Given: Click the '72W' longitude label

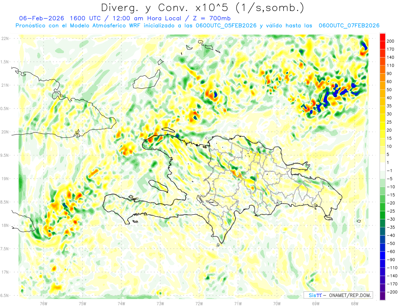Looking at the screenshot, I should pyautogui.click(x=199, y=303).
